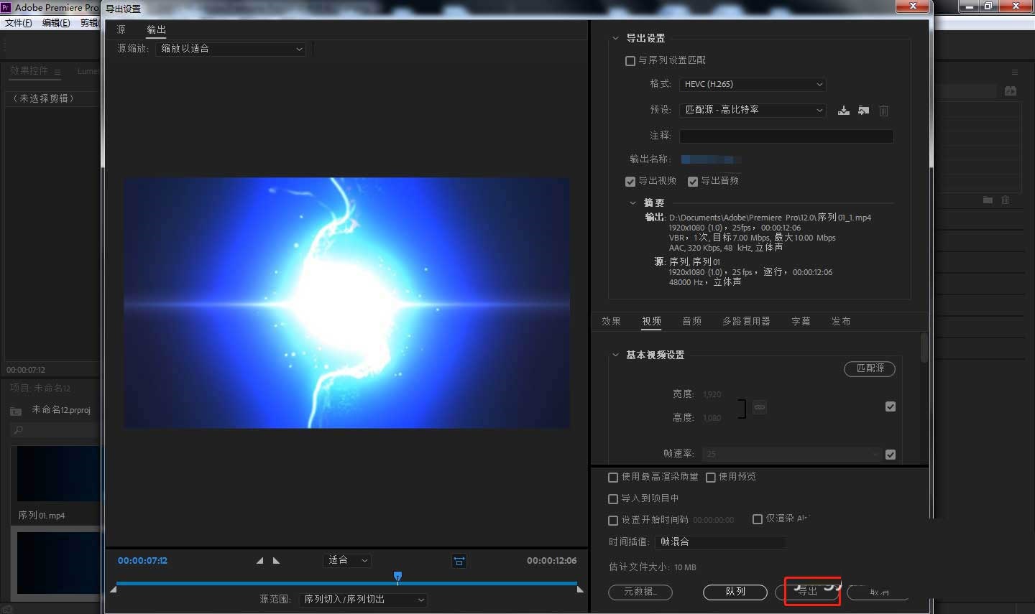Click the 匹配源 button
This screenshot has width=1035, height=614.
(x=870, y=369)
